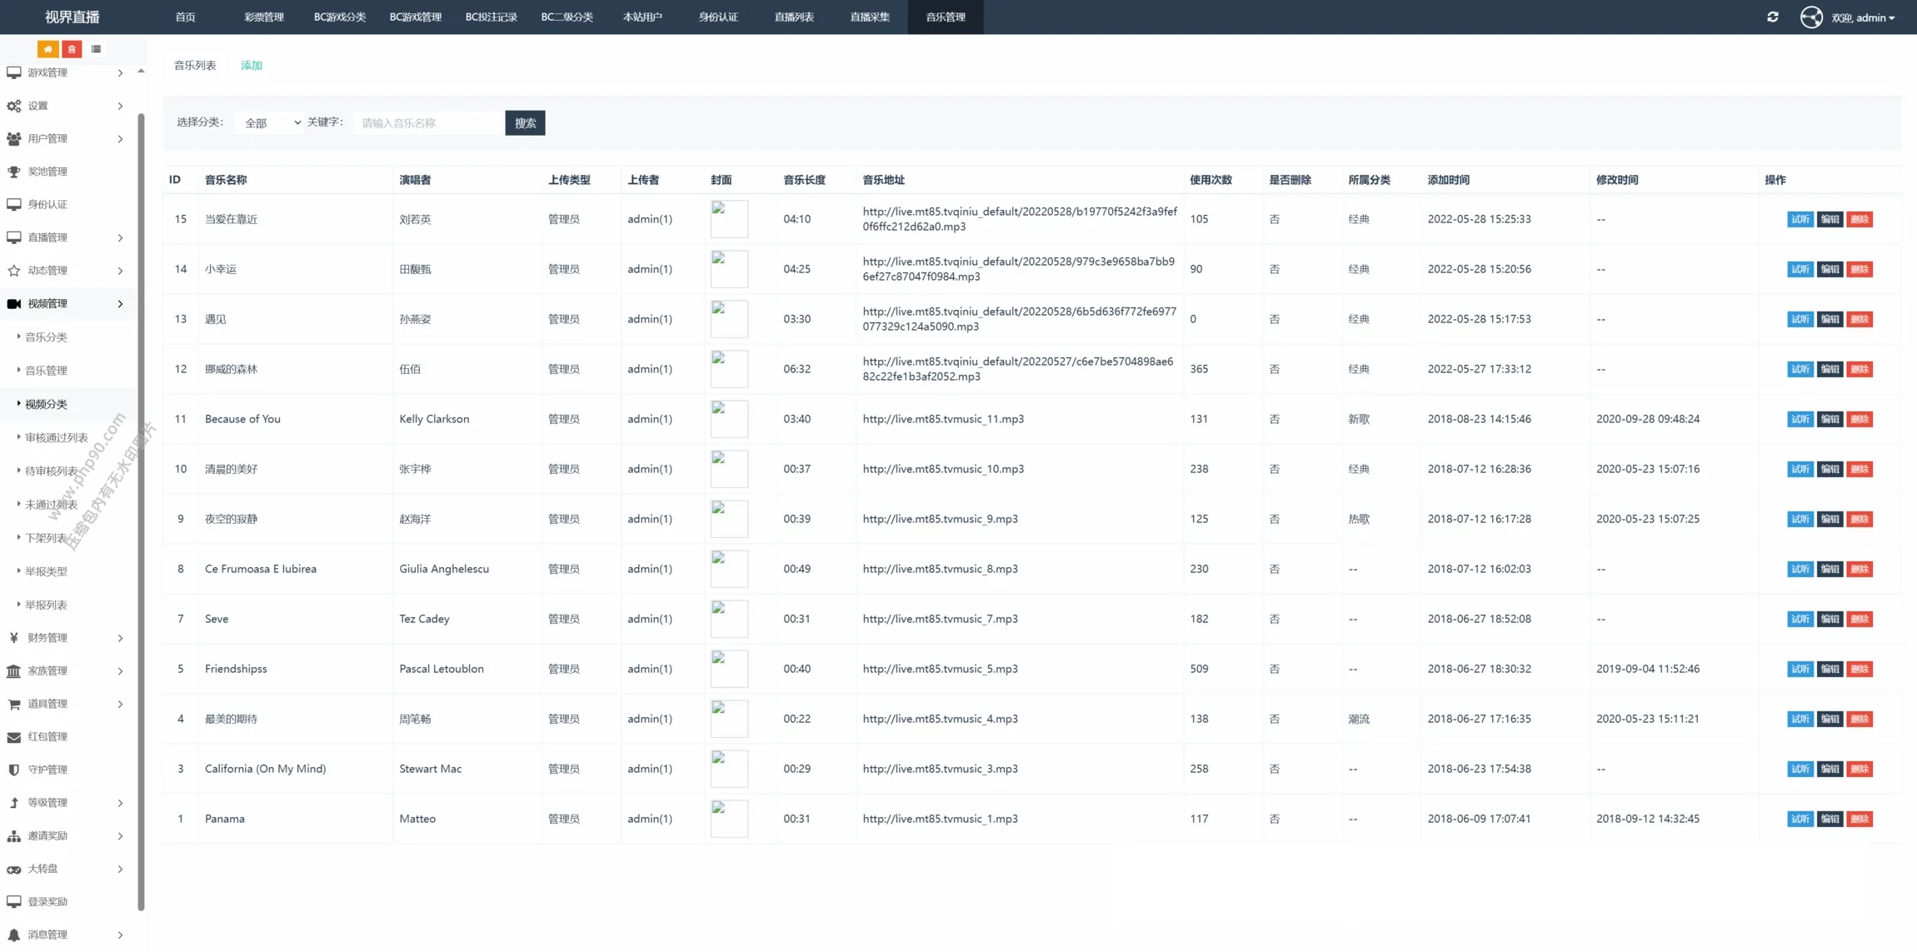The height and width of the screenshot is (952, 1917).
Task: Click the red trash icon button
Action: tap(72, 49)
